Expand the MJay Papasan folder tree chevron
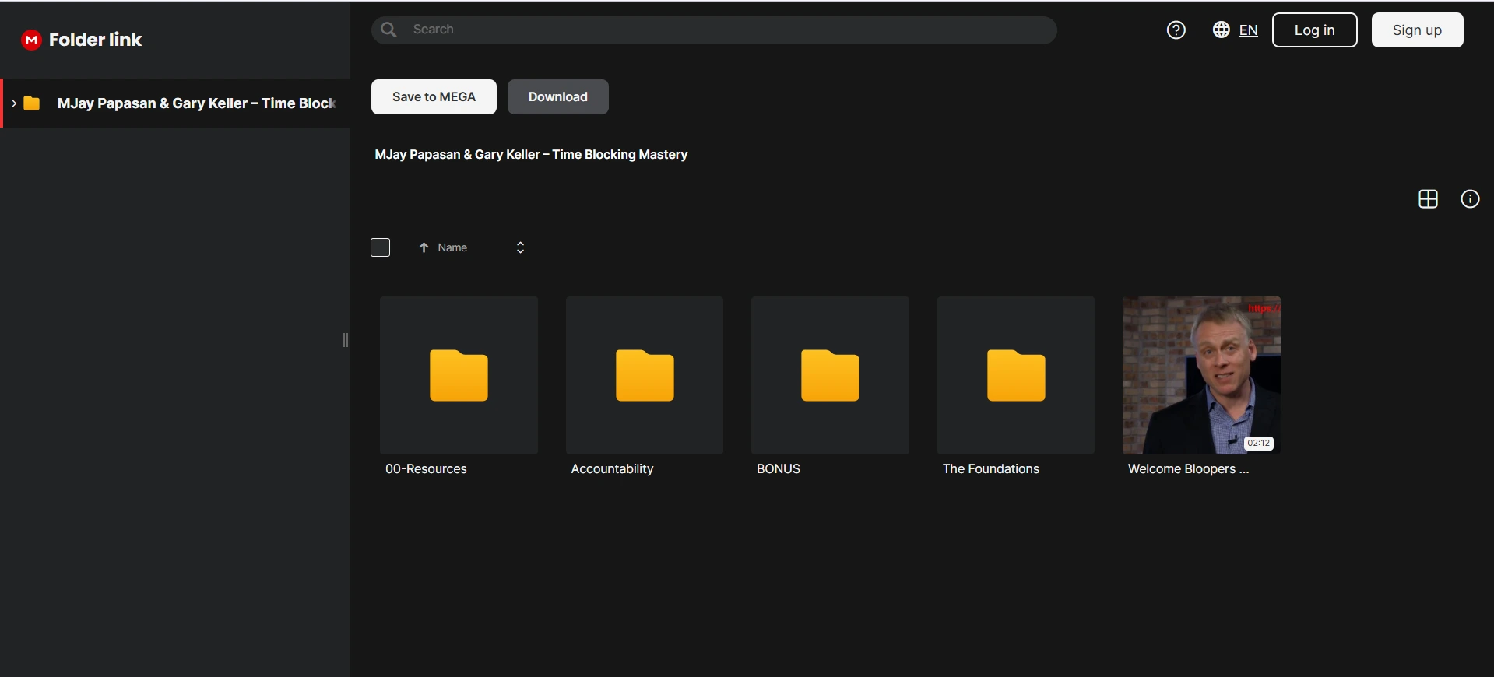Viewport: 1494px width, 677px height. (x=13, y=103)
